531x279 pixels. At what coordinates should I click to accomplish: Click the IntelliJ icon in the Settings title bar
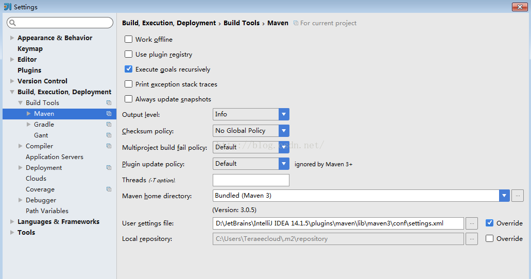click(7, 7)
